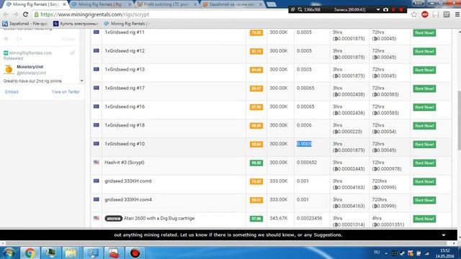Open the Adblock Plus extension icon

[424, 14]
